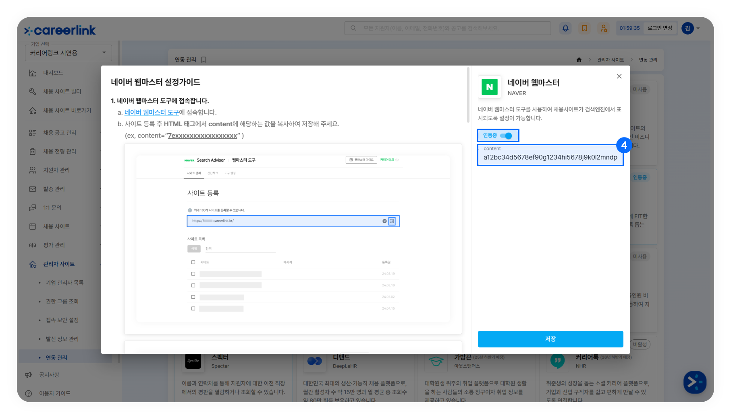Expand 채용 사이트 menu
Viewport: 731px width, 419px height.
tap(56, 226)
